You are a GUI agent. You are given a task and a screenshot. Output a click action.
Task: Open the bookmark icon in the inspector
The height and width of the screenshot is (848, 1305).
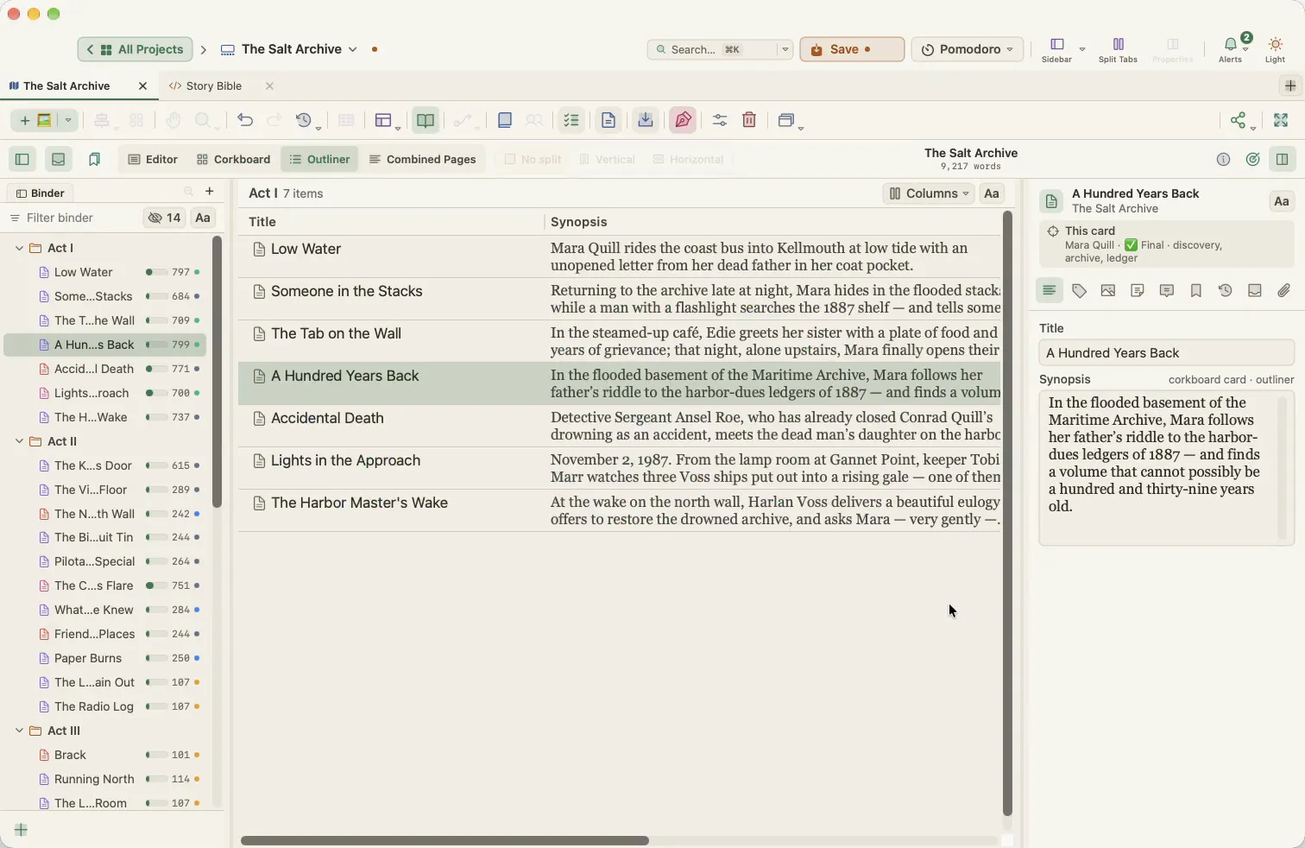pos(1196,291)
